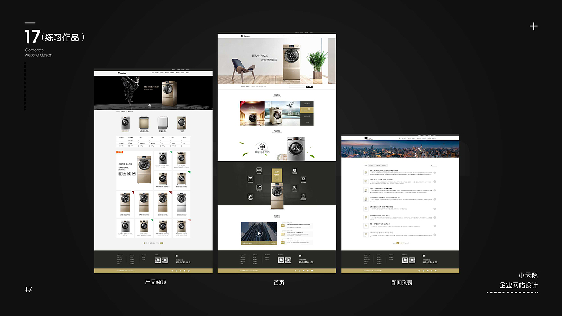Play the news center video on the homepage
This screenshot has height=316, width=562.
click(259, 233)
